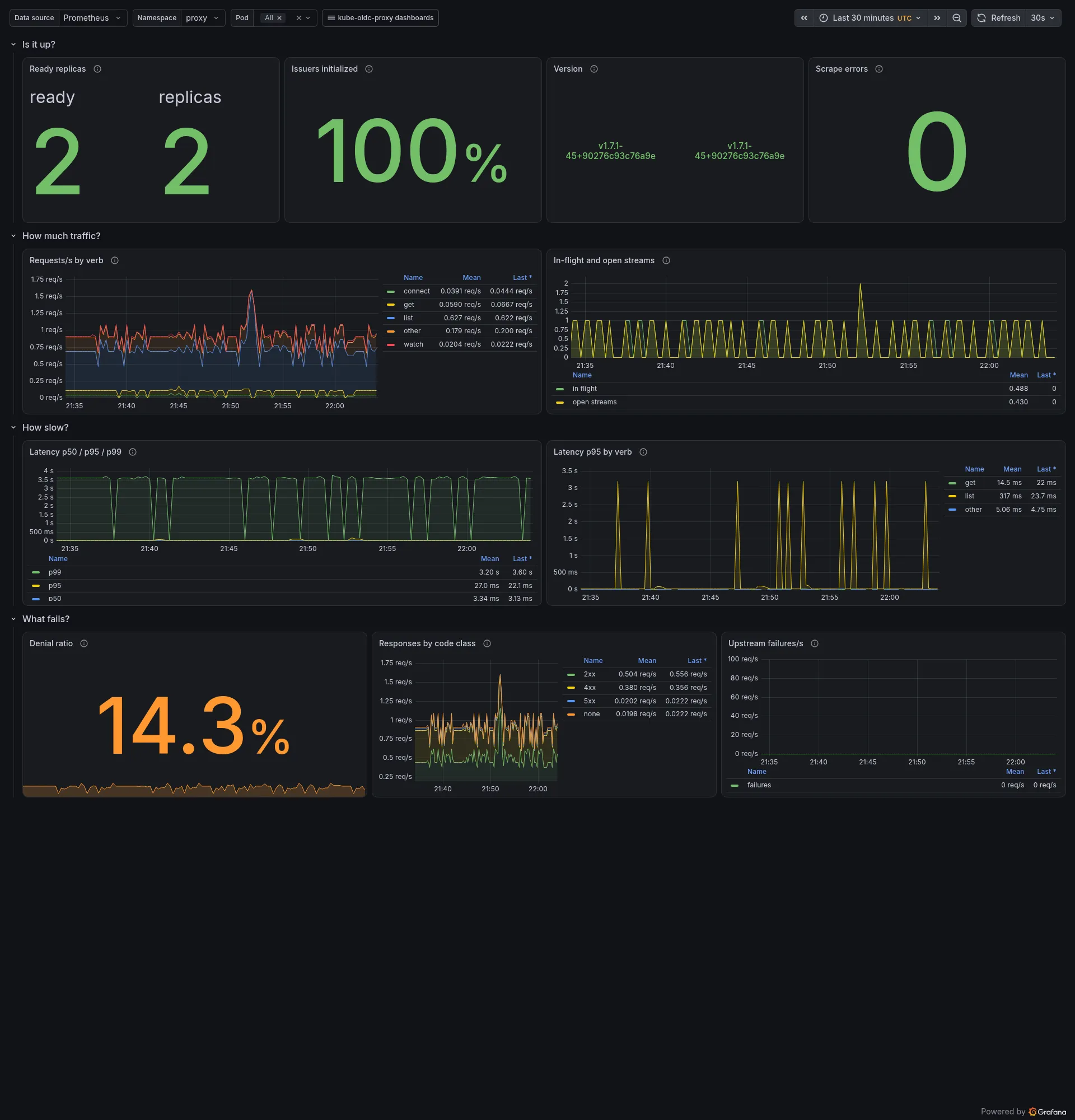Shift time range forward with double-right arrows
The height and width of the screenshot is (1120, 1075).
[x=937, y=18]
